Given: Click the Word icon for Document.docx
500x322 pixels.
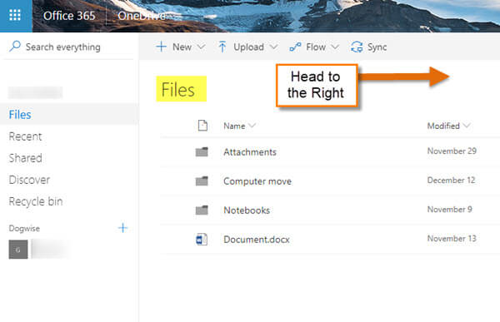Looking at the screenshot, I should 202,239.
